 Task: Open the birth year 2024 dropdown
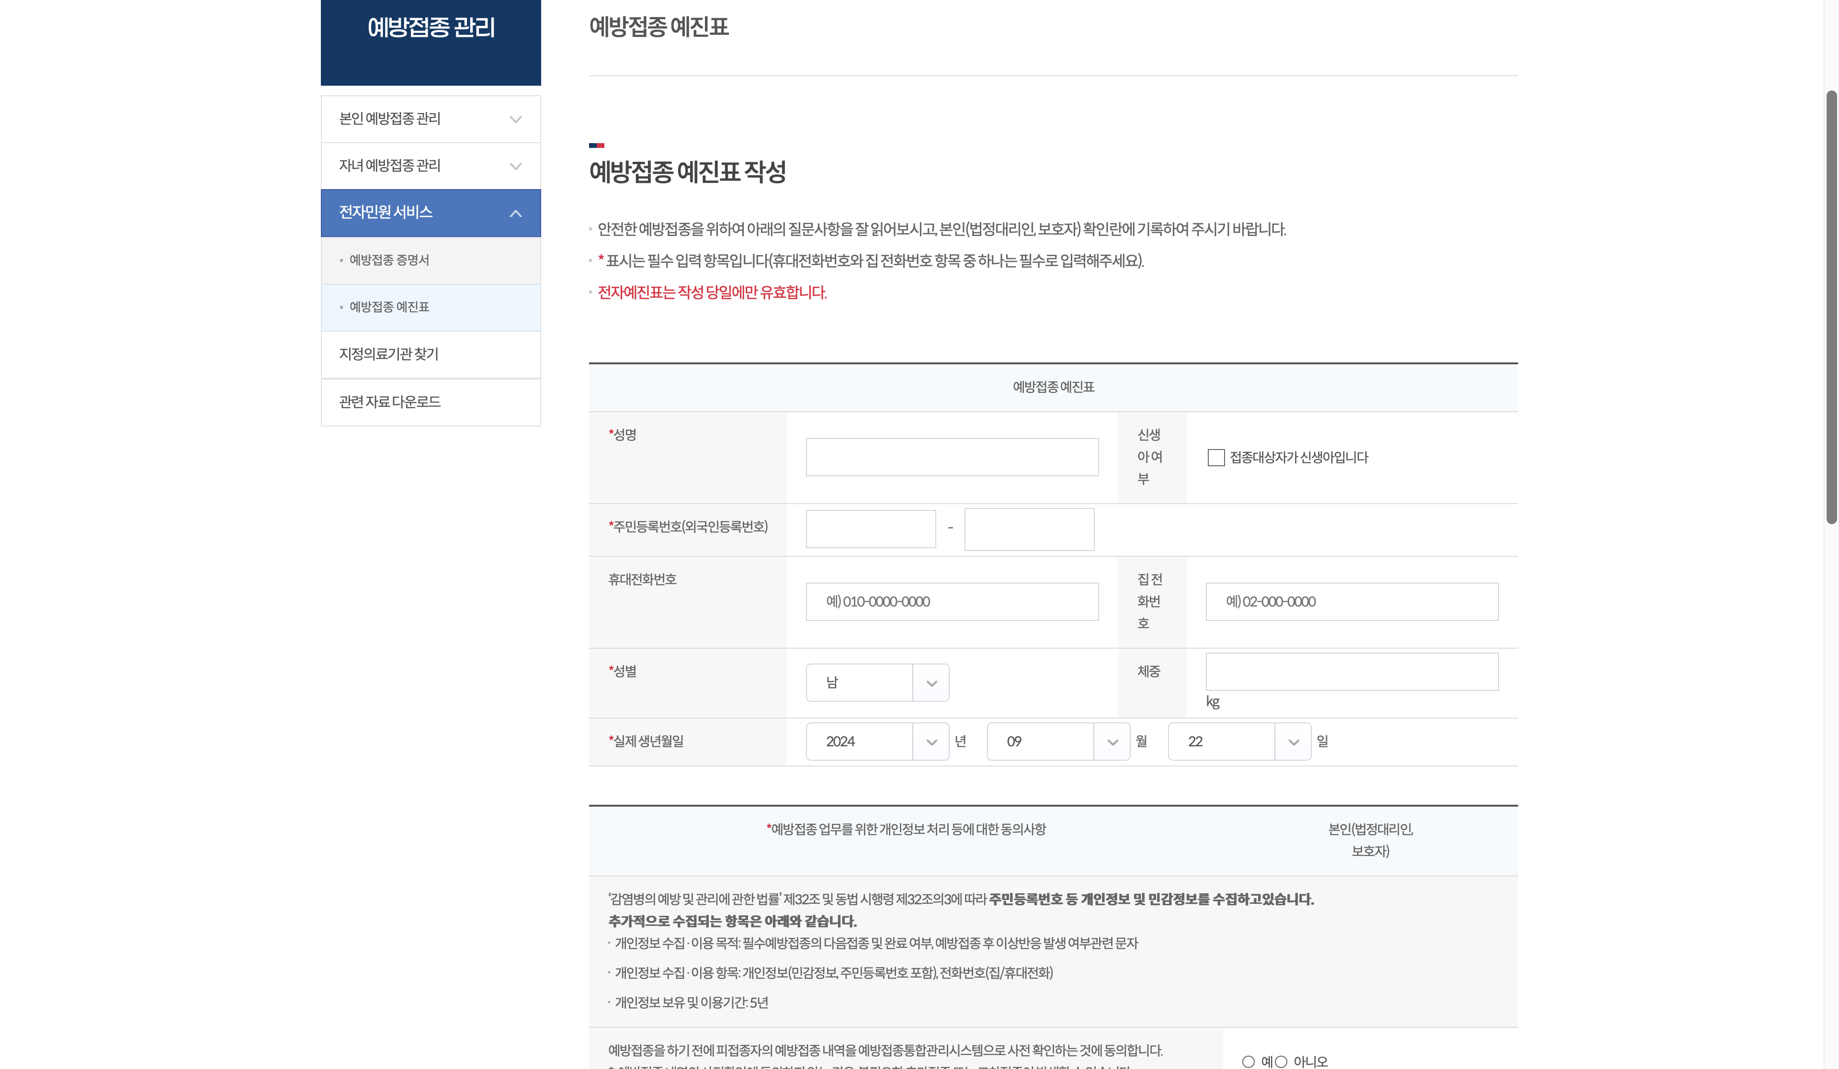[x=931, y=742]
